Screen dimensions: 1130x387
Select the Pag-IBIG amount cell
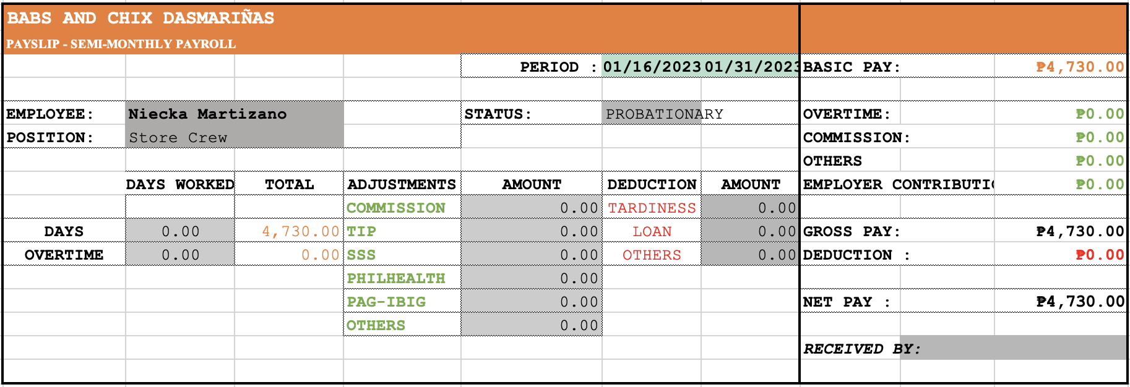531,302
